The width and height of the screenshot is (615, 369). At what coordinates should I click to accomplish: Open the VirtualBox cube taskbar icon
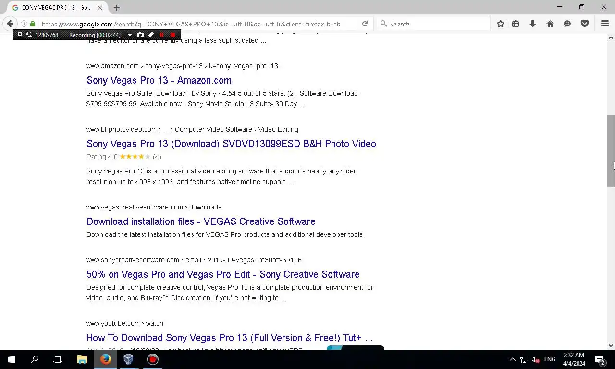tap(128, 359)
